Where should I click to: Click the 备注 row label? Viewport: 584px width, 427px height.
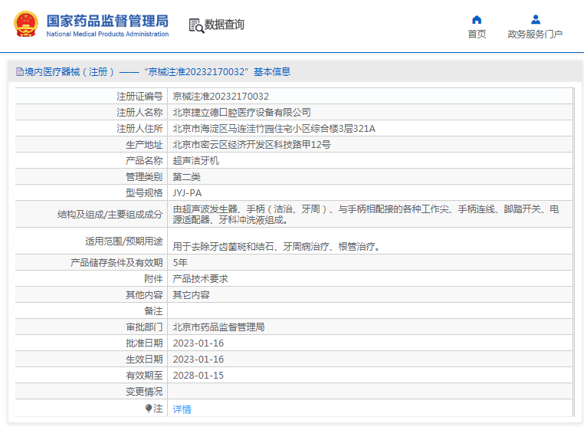(x=153, y=311)
